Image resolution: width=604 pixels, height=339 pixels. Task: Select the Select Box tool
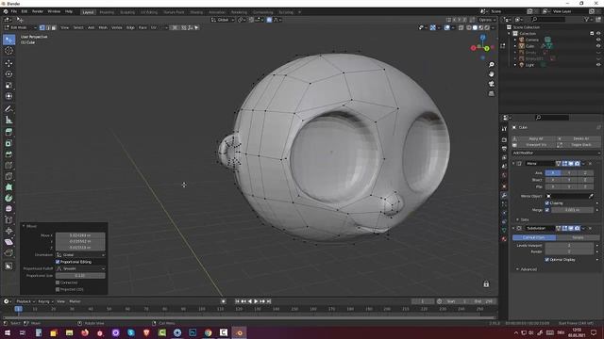pos(8,40)
